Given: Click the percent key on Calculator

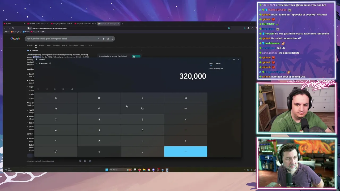Looking at the screenshot, I should coord(56,98).
